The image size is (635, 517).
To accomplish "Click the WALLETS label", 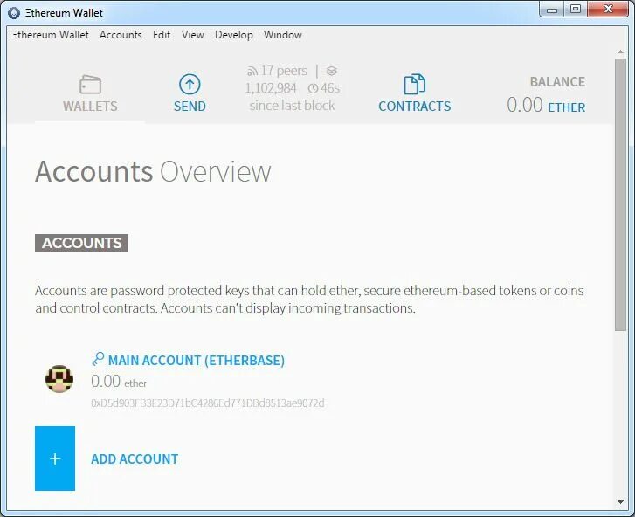I will [90, 106].
